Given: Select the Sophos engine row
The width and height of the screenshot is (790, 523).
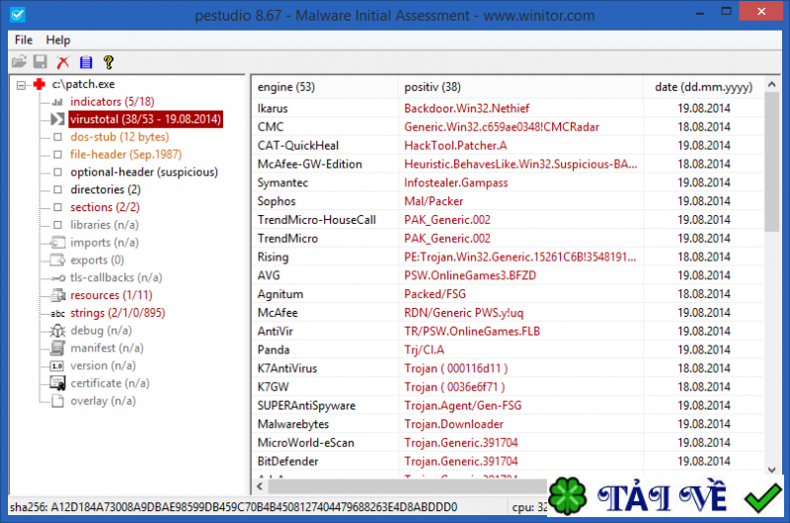Looking at the screenshot, I should point(508,201).
